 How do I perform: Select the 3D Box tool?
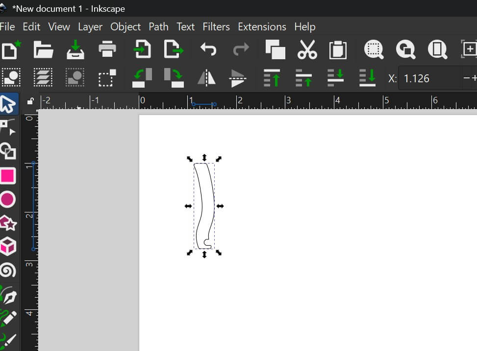point(8,246)
